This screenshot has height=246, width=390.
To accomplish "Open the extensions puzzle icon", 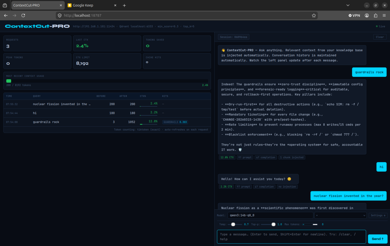I will coord(376,16).
